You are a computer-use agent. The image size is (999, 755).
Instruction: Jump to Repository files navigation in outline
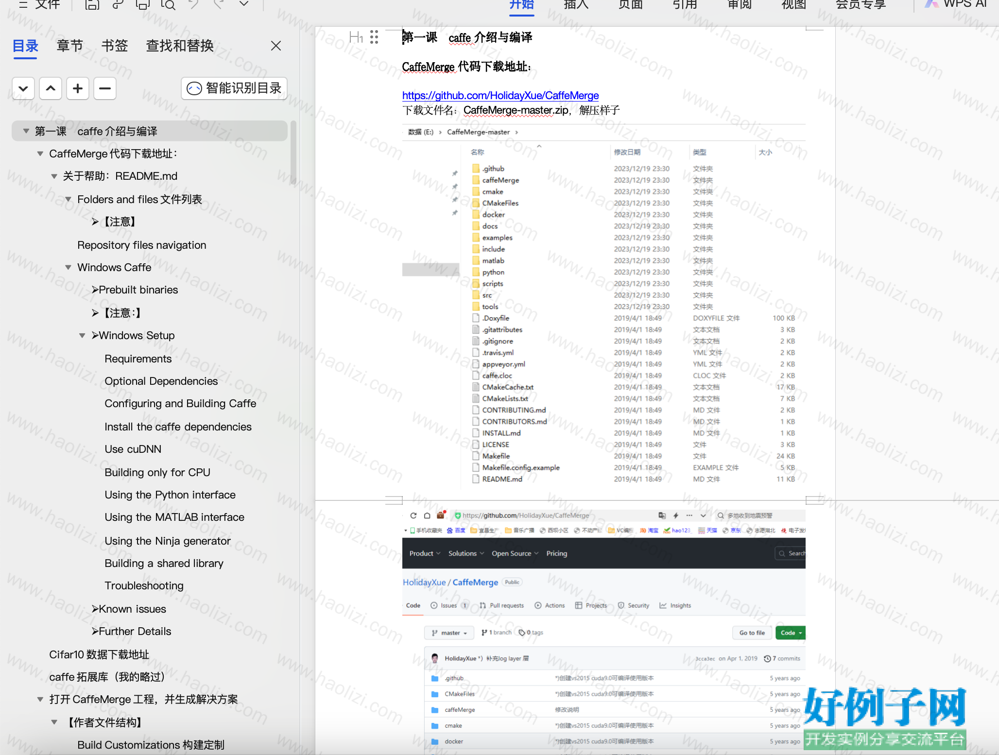point(142,245)
